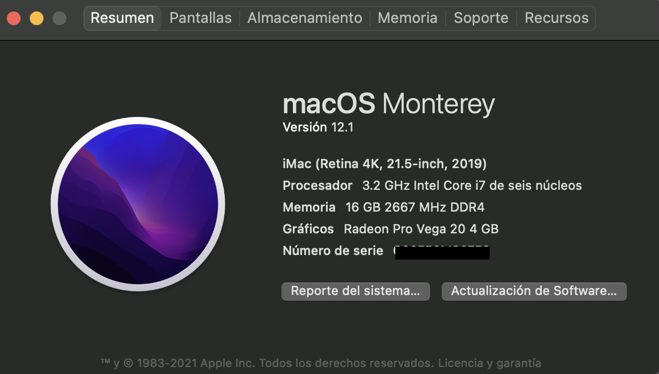Open the Almacenamiento tab
Screen dimensions: 659x374
pos(305,18)
